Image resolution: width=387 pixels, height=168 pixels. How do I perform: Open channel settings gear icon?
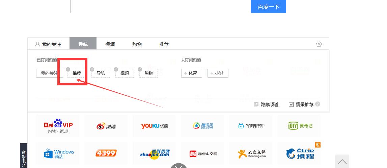point(319,44)
